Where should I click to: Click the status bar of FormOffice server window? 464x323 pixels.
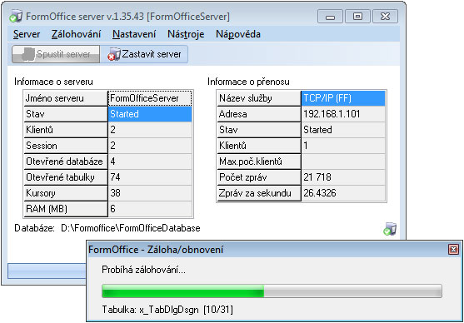47,271
